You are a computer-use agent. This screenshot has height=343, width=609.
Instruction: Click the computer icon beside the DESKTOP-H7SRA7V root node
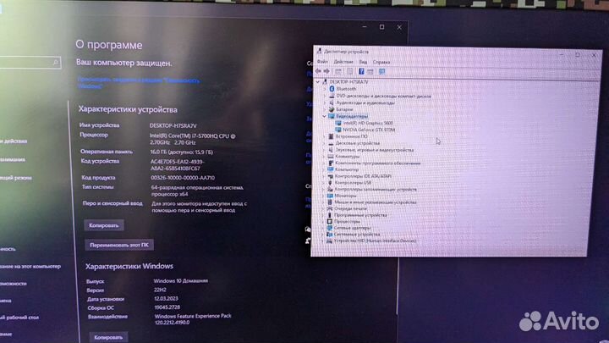click(325, 81)
